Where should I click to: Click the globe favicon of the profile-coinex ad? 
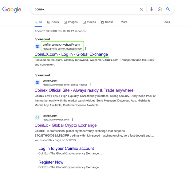click(37, 46)
